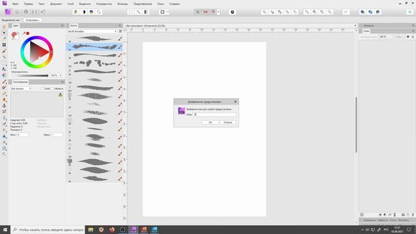Viewport: 416px width, 234px height.
Task: Select the View (hand) tool
Action: pyautogui.click(x=4, y=27)
